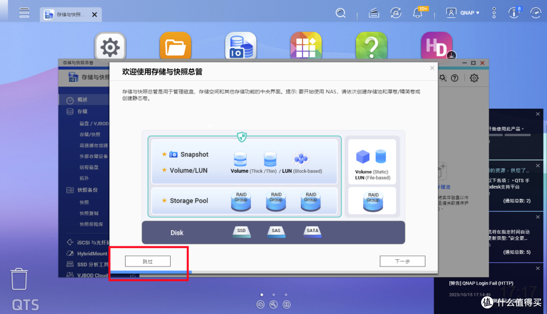Image resolution: width=547 pixels, height=314 pixels.
Task: Go to the third desktop page dot
Action: (x=286, y=294)
